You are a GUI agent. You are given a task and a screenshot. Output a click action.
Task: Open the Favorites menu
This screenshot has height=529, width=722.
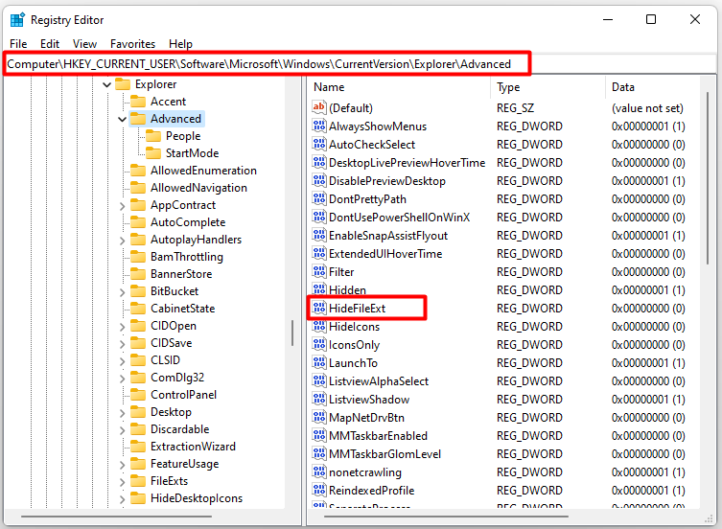point(132,44)
